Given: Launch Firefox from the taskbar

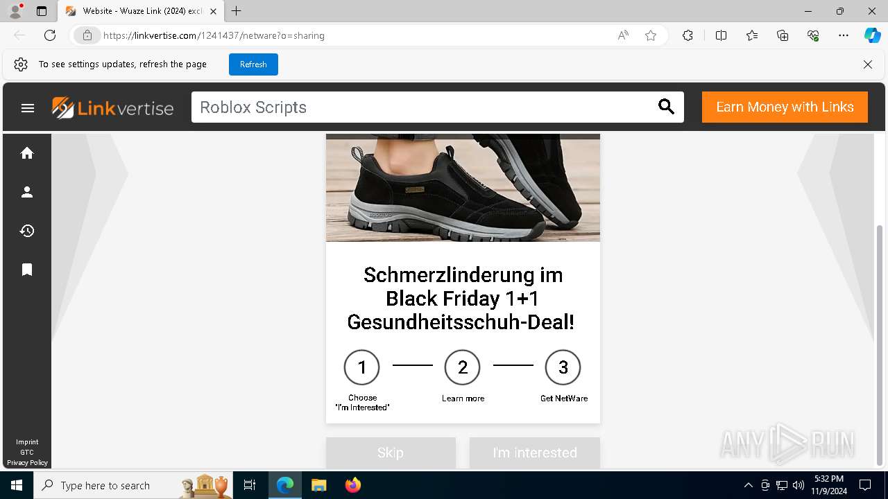Looking at the screenshot, I should [x=353, y=485].
